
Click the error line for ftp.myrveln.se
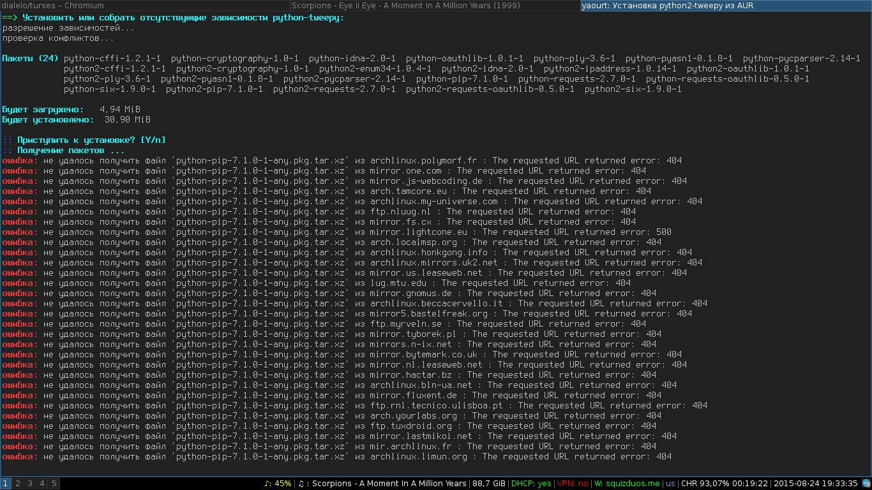(324, 324)
